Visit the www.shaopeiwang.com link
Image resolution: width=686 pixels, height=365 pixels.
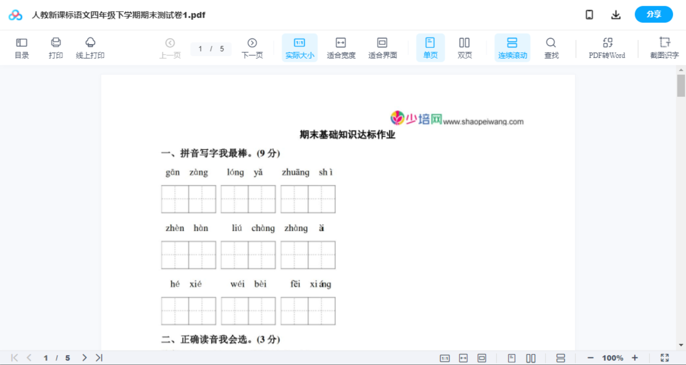click(484, 122)
